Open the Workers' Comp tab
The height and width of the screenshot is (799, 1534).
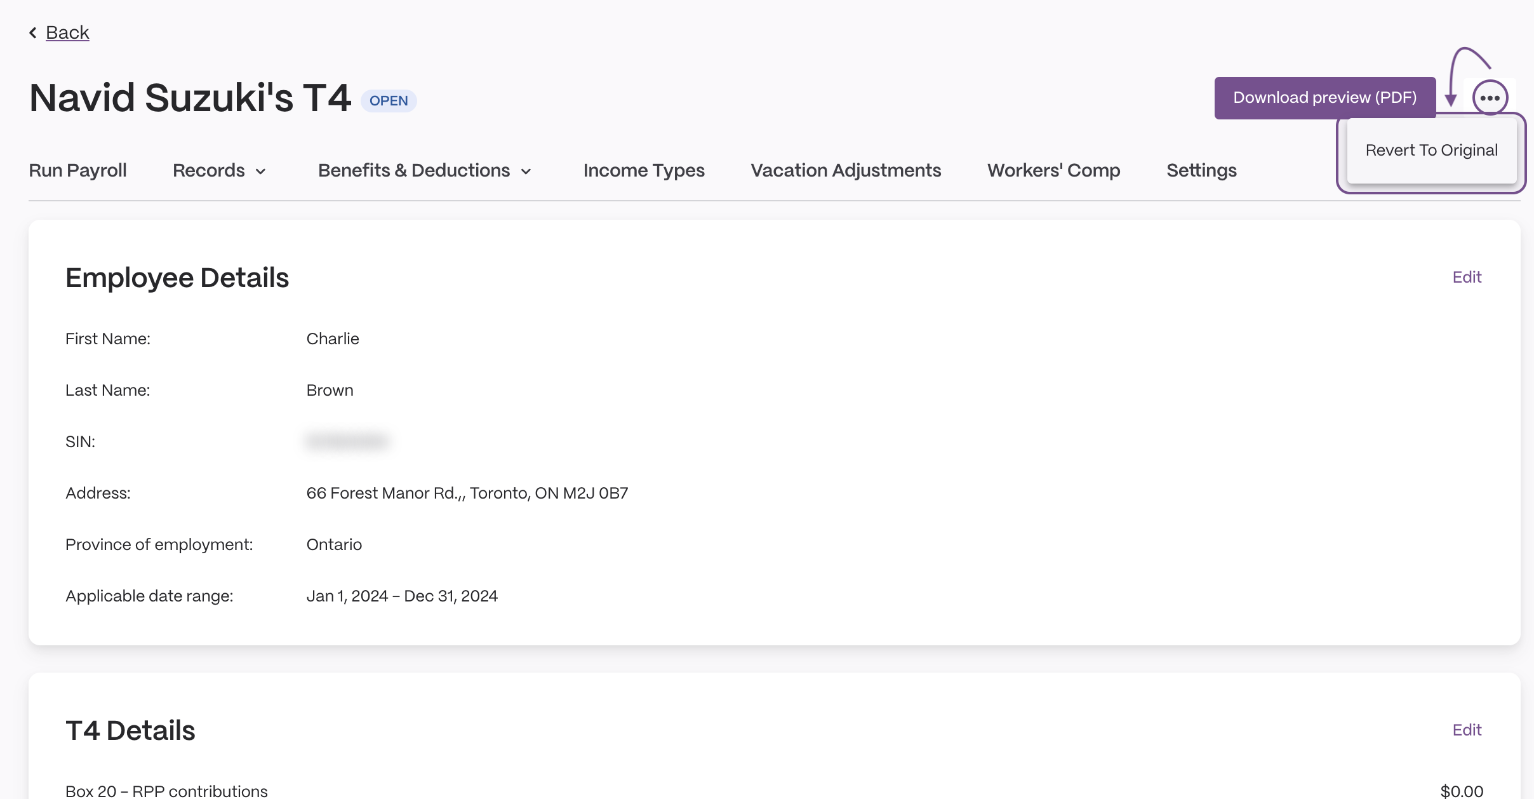tap(1053, 170)
